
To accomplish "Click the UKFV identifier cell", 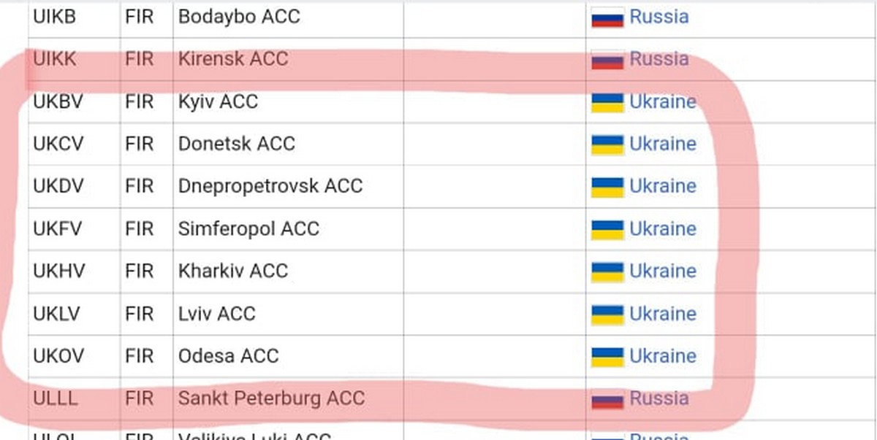I will coord(58,229).
